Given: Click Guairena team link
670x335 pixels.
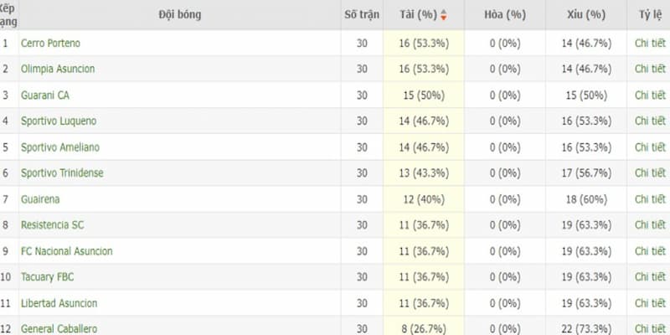Looking at the screenshot, I should [40, 199].
